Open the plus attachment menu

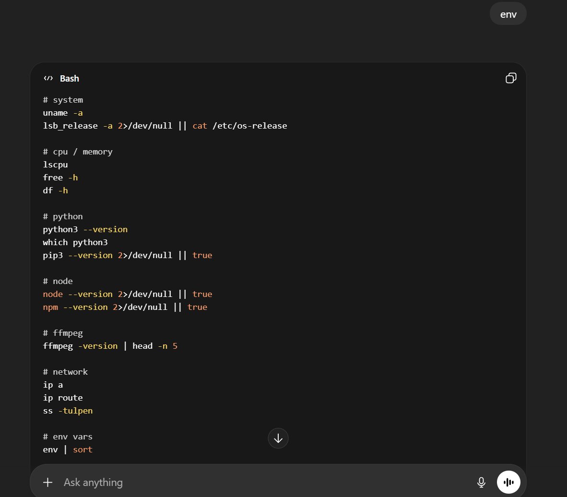coord(48,482)
